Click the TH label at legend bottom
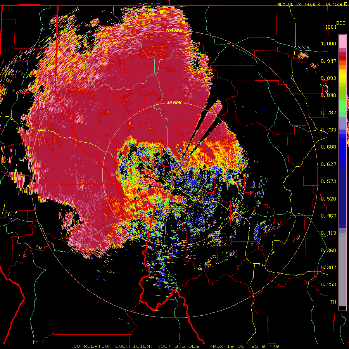 (333, 302)
